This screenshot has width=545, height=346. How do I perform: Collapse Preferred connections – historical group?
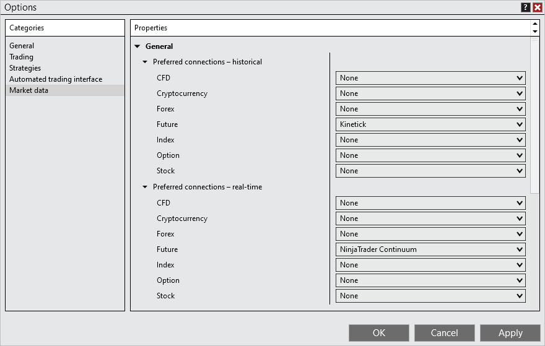145,62
